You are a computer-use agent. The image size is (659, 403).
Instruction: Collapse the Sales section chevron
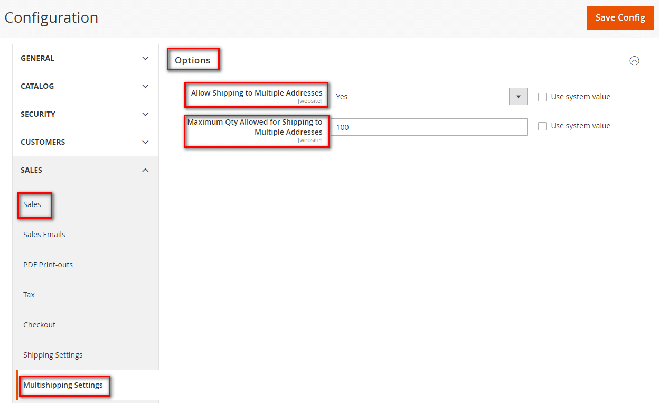(145, 170)
